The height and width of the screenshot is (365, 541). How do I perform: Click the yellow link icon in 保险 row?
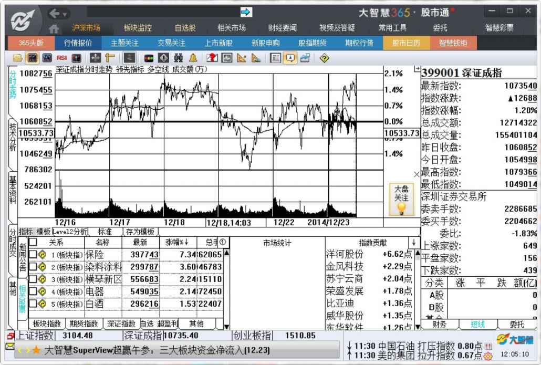pyautogui.click(x=43, y=255)
